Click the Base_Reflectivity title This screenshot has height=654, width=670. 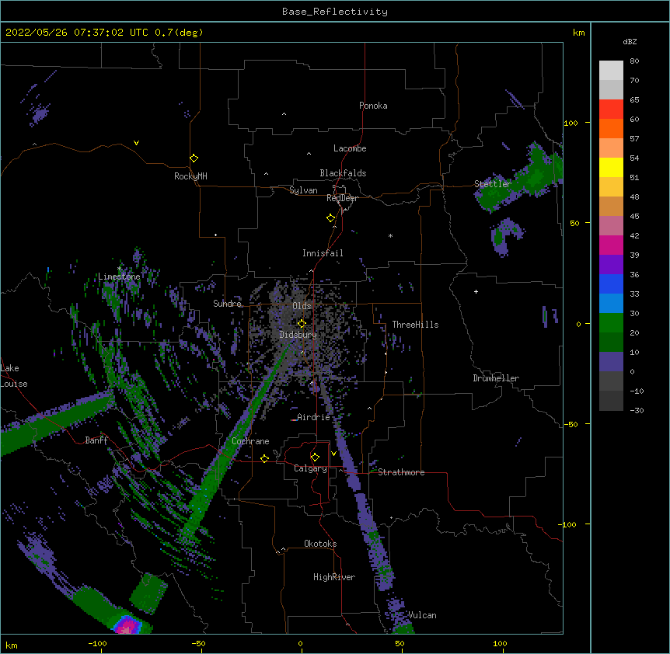(335, 12)
